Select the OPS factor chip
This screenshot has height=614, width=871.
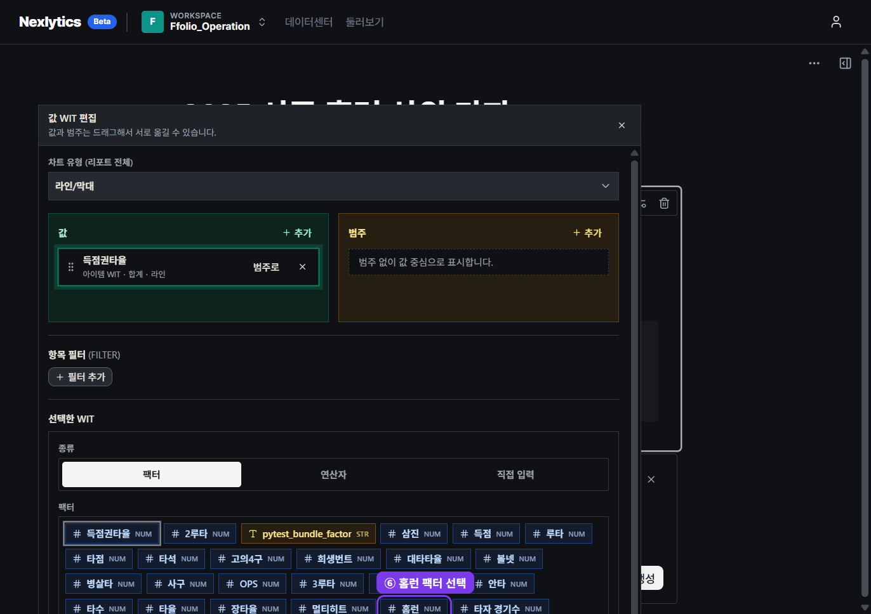pos(253,584)
